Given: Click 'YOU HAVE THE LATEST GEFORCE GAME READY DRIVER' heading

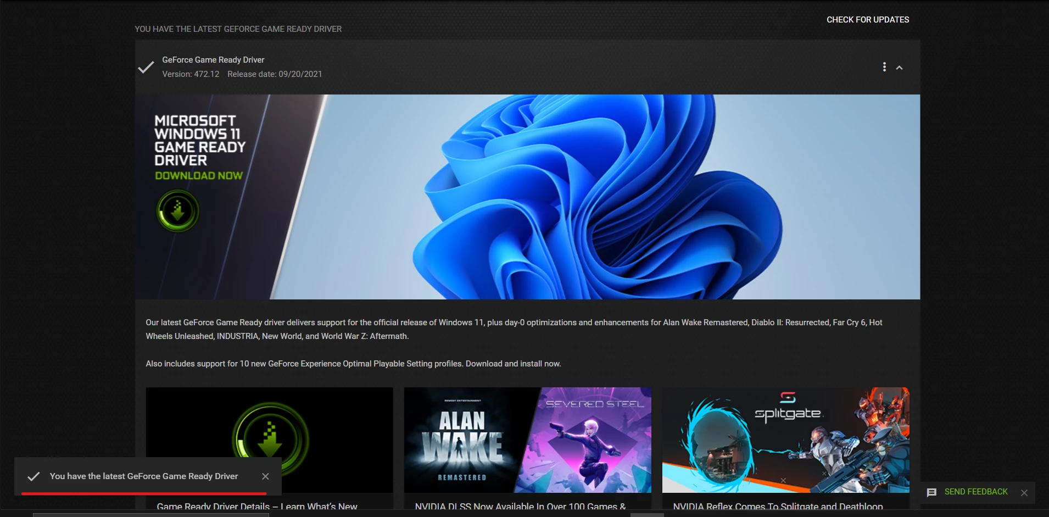Looking at the screenshot, I should point(238,29).
